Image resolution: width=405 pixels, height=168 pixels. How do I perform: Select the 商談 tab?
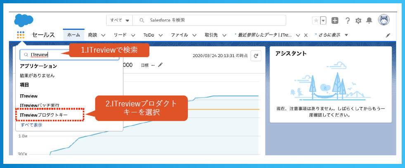[x=92, y=35]
